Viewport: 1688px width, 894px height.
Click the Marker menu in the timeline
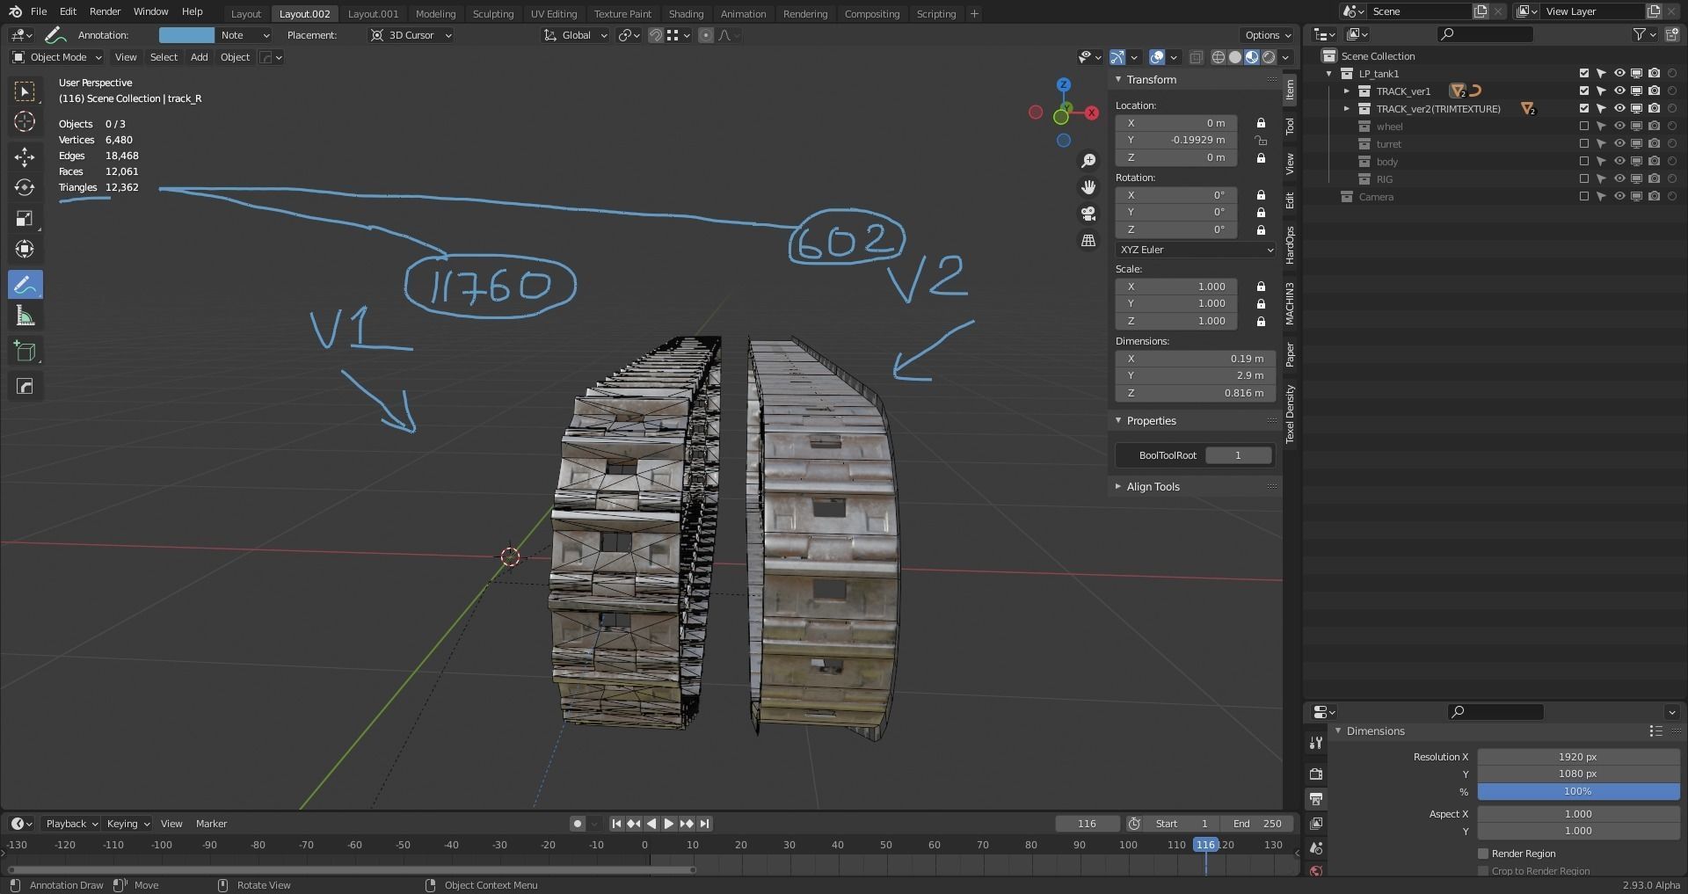pos(211,824)
